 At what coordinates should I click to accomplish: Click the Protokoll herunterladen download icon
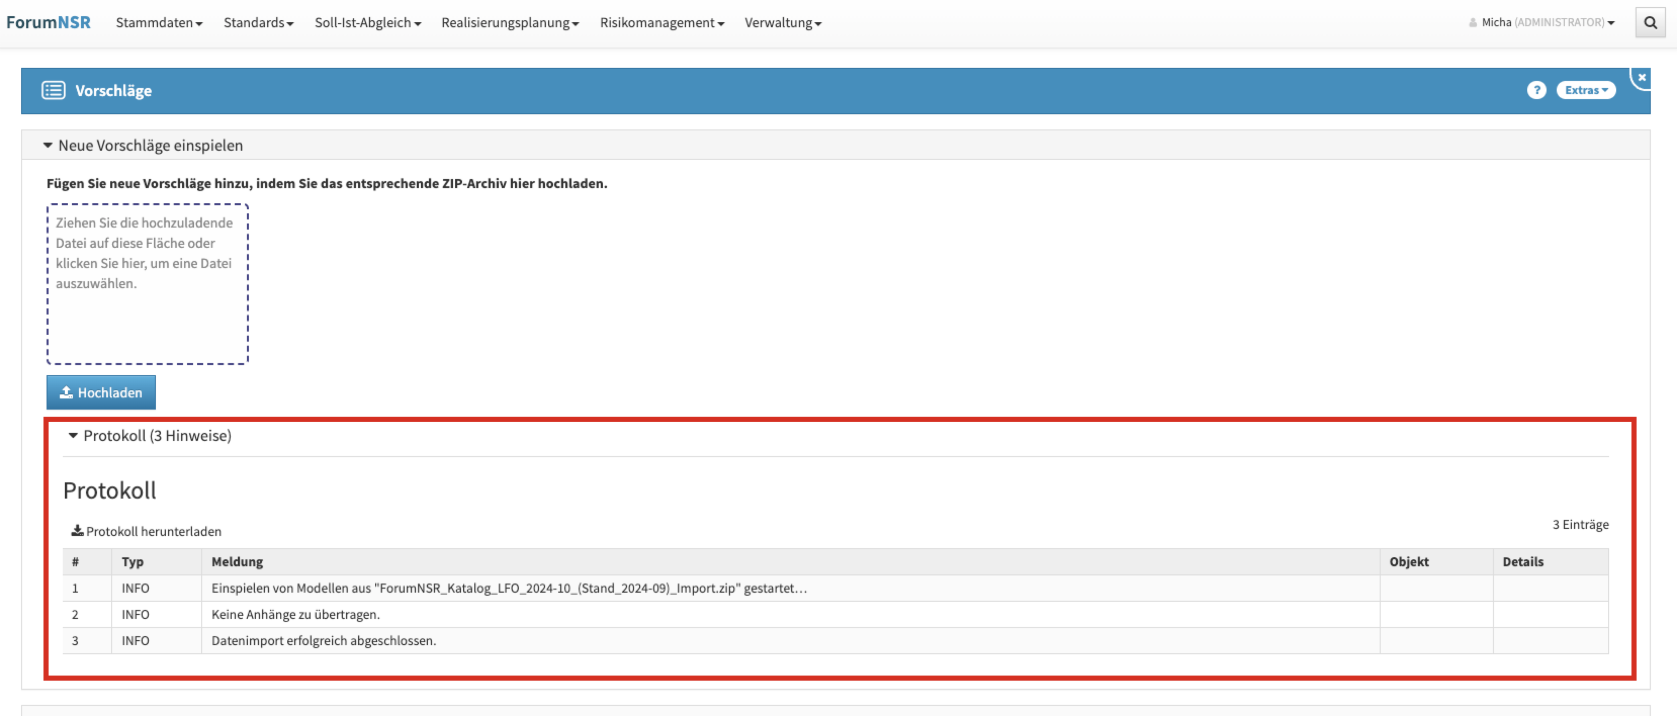(77, 530)
